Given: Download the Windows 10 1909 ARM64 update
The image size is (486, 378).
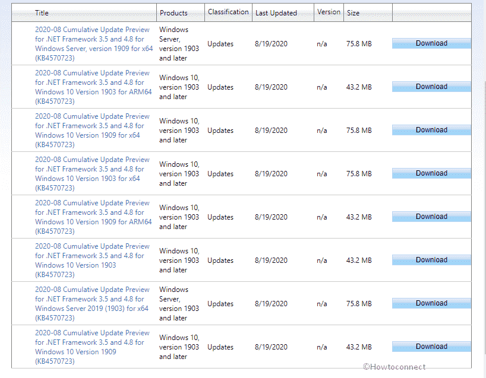Looking at the screenshot, I should (x=431, y=217).
